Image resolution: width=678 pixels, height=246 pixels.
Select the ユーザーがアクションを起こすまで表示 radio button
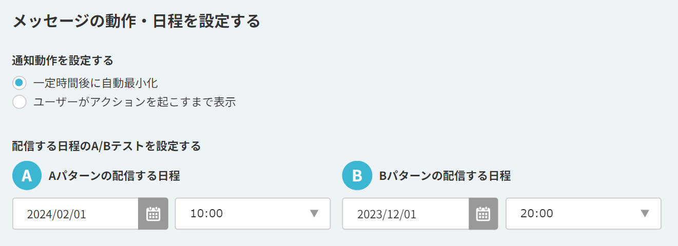point(20,101)
